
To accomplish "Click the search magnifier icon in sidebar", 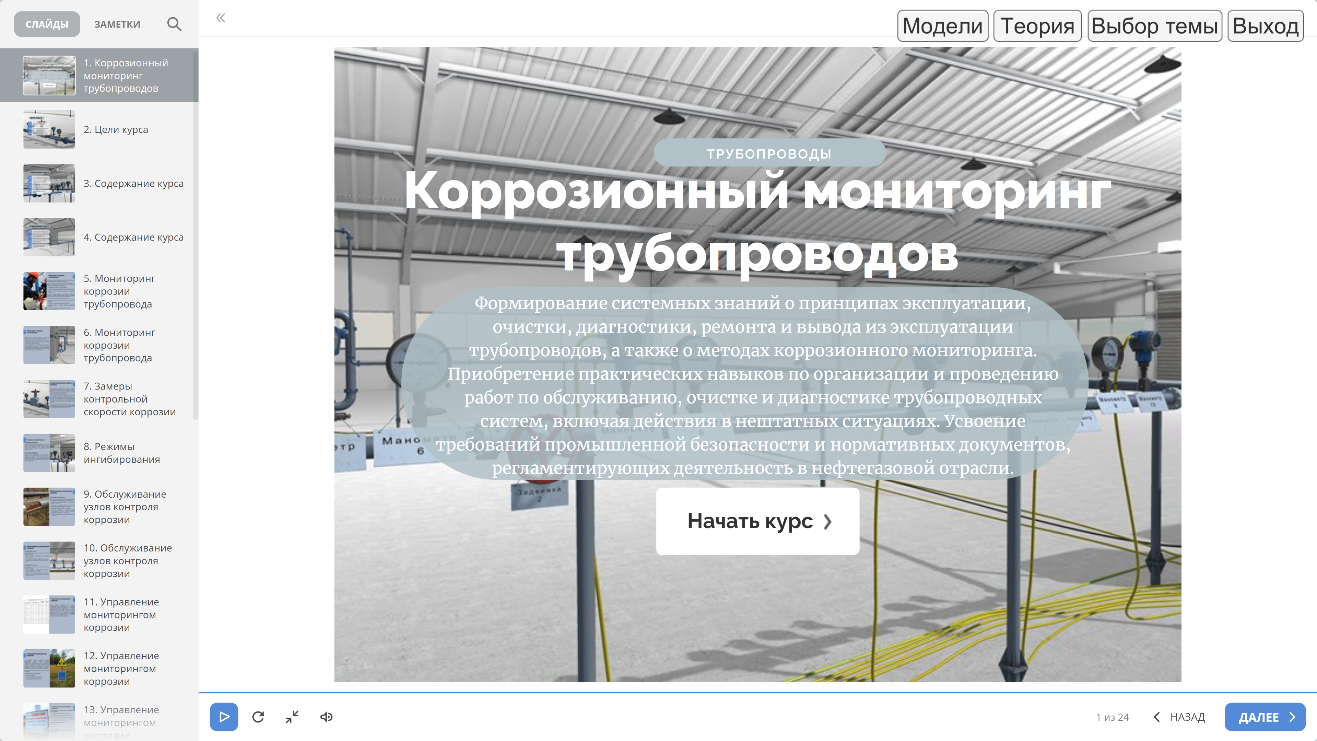I will [174, 24].
